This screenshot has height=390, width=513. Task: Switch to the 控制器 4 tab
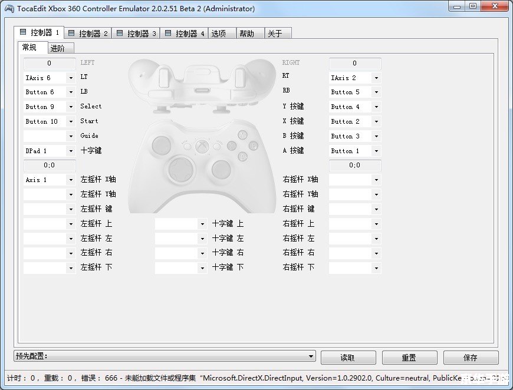[185, 34]
